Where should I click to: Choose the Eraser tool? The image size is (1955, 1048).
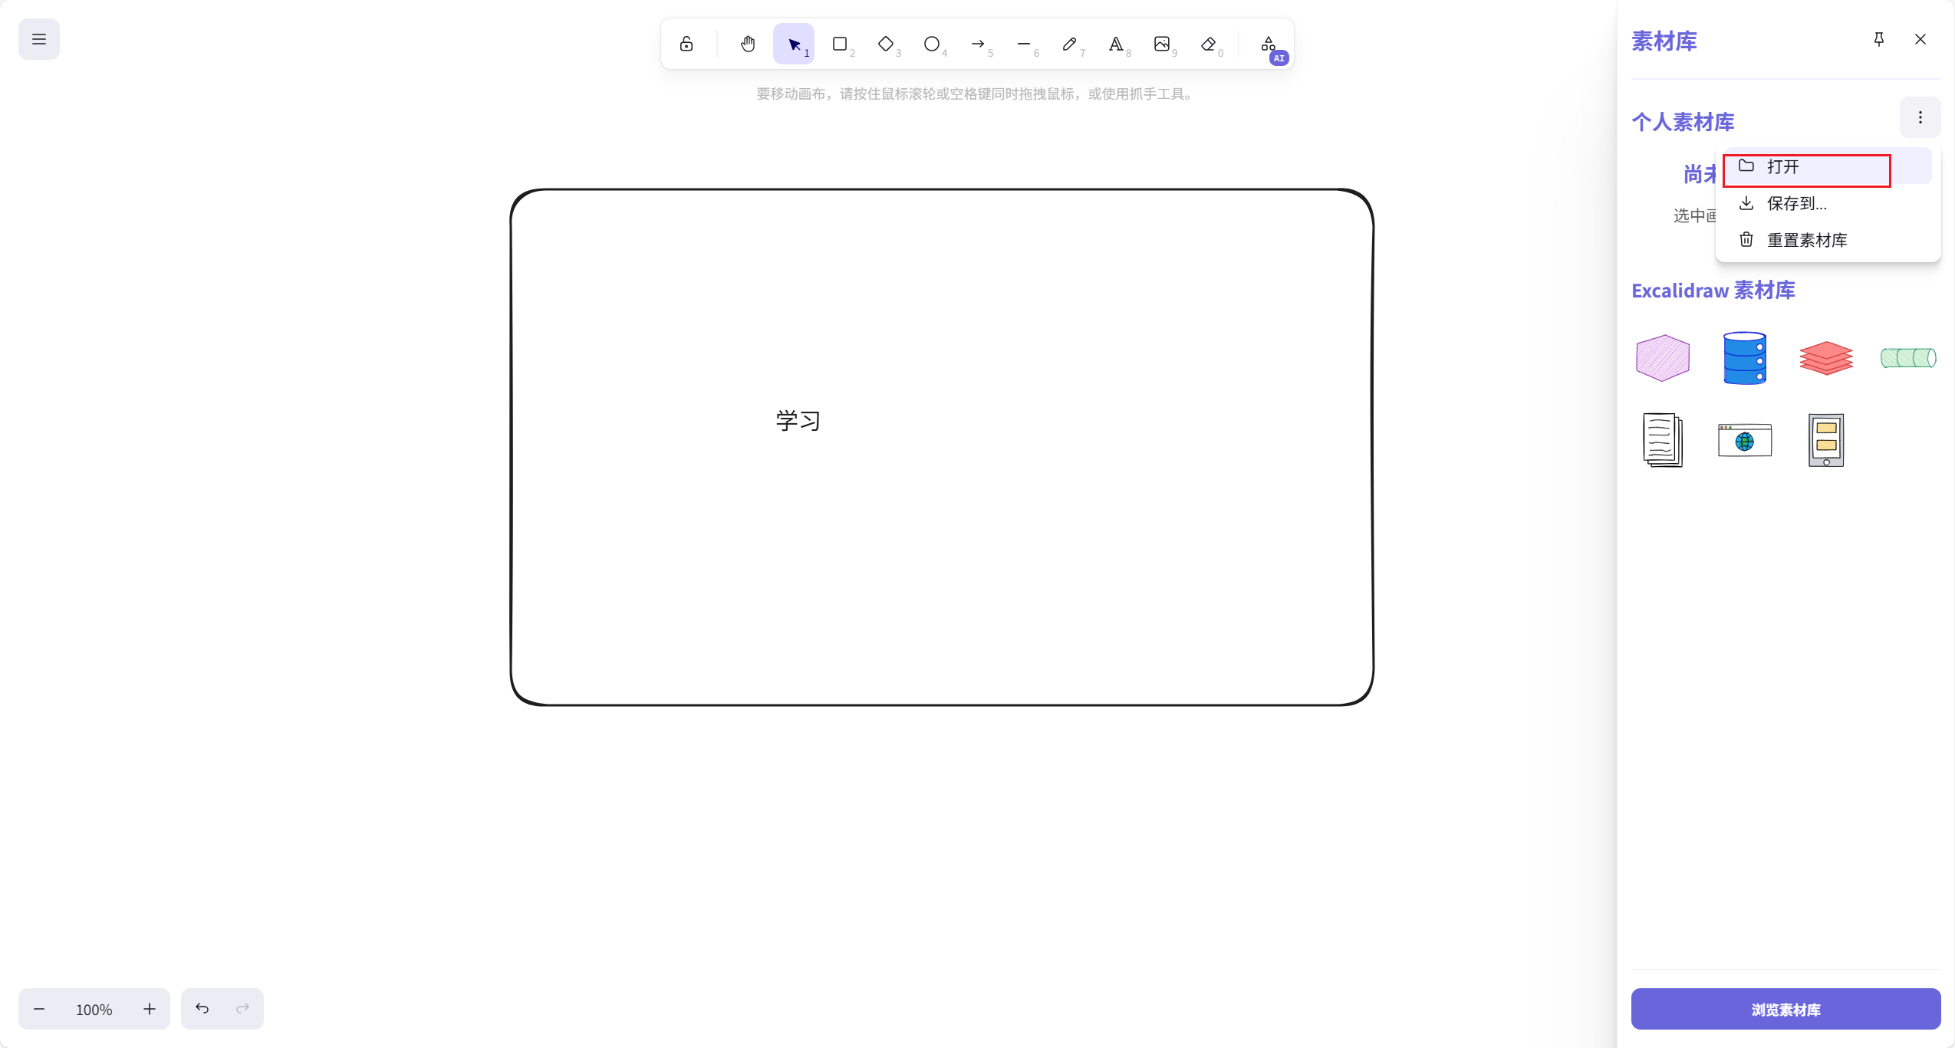click(x=1208, y=44)
